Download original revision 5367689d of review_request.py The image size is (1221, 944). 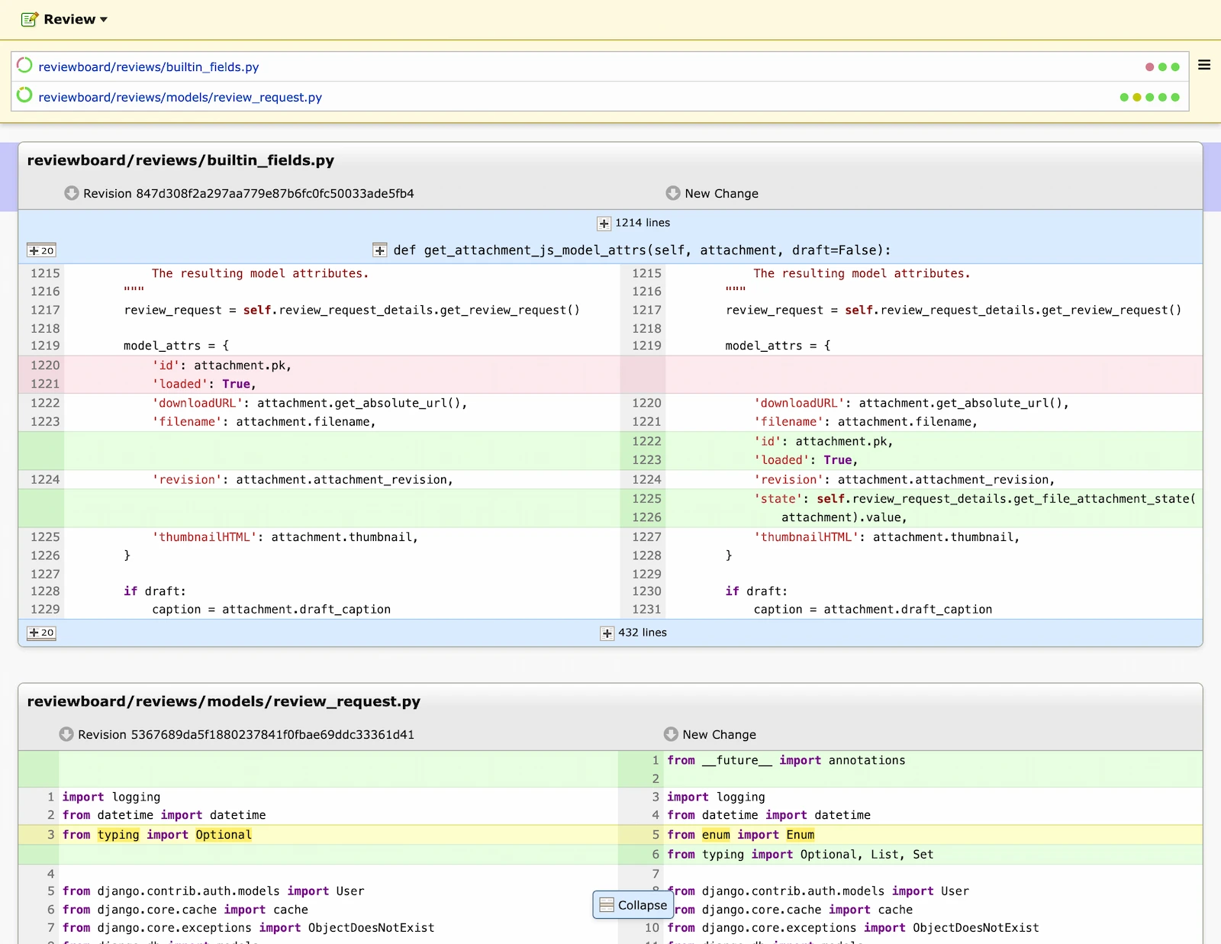pyautogui.click(x=66, y=734)
